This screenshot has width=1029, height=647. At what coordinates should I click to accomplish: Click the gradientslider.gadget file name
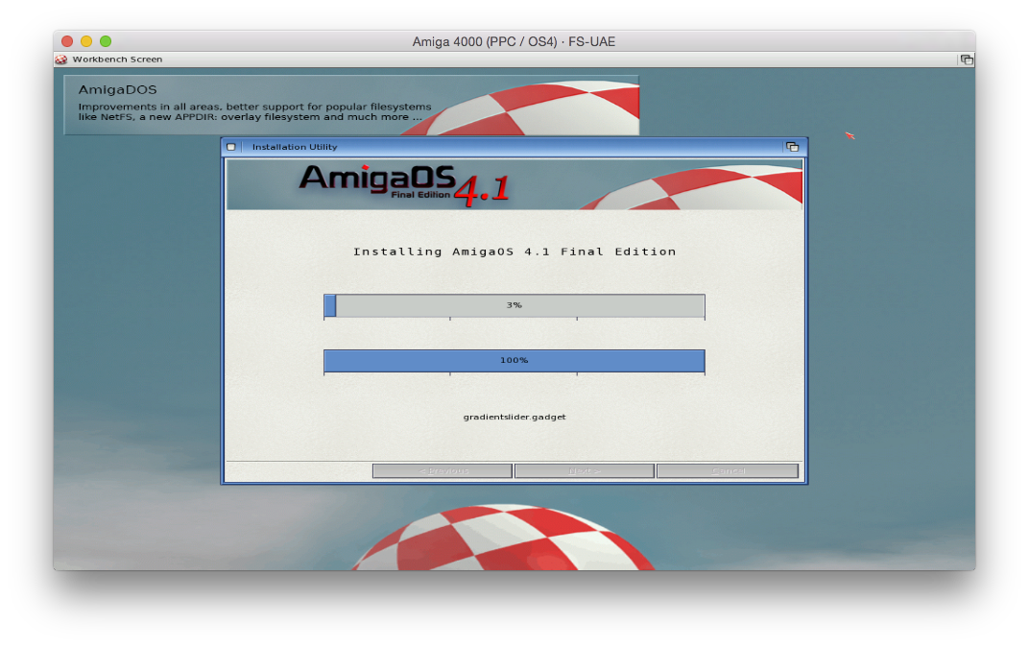514,417
